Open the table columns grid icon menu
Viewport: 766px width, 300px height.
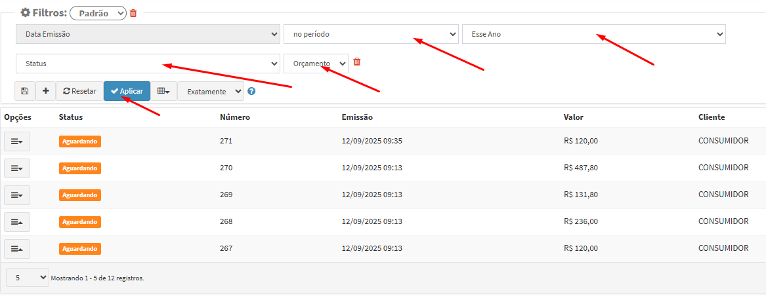[x=163, y=91]
